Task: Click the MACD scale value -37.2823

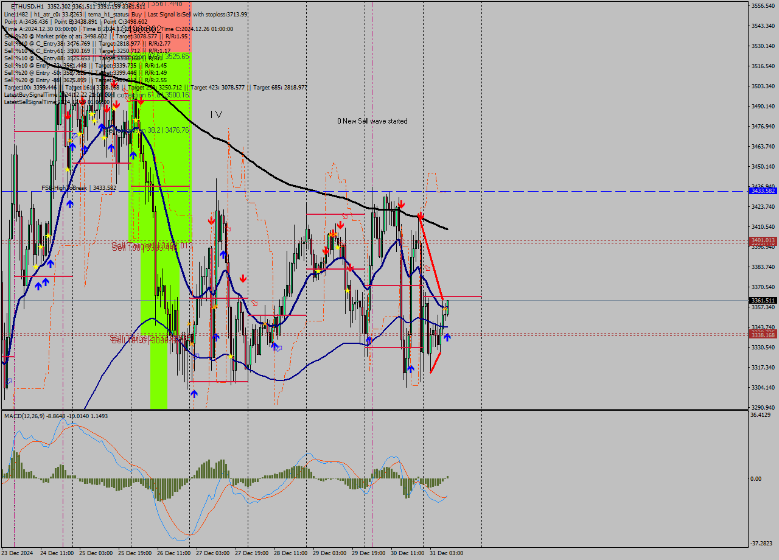Action: [x=762, y=544]
